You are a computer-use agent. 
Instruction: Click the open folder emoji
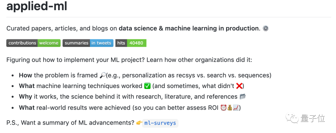point(243,97)
